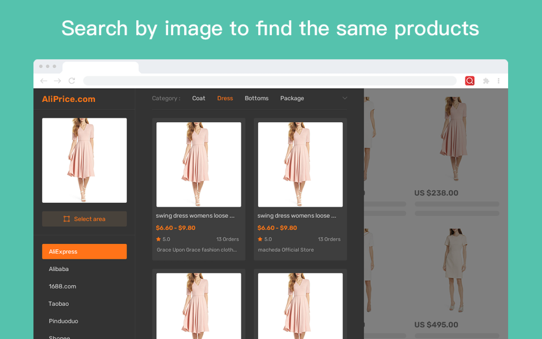Screen dimensions: 542x339
Task: Open the browser extensions puzzle icon
Action: (x=486, y=81)
